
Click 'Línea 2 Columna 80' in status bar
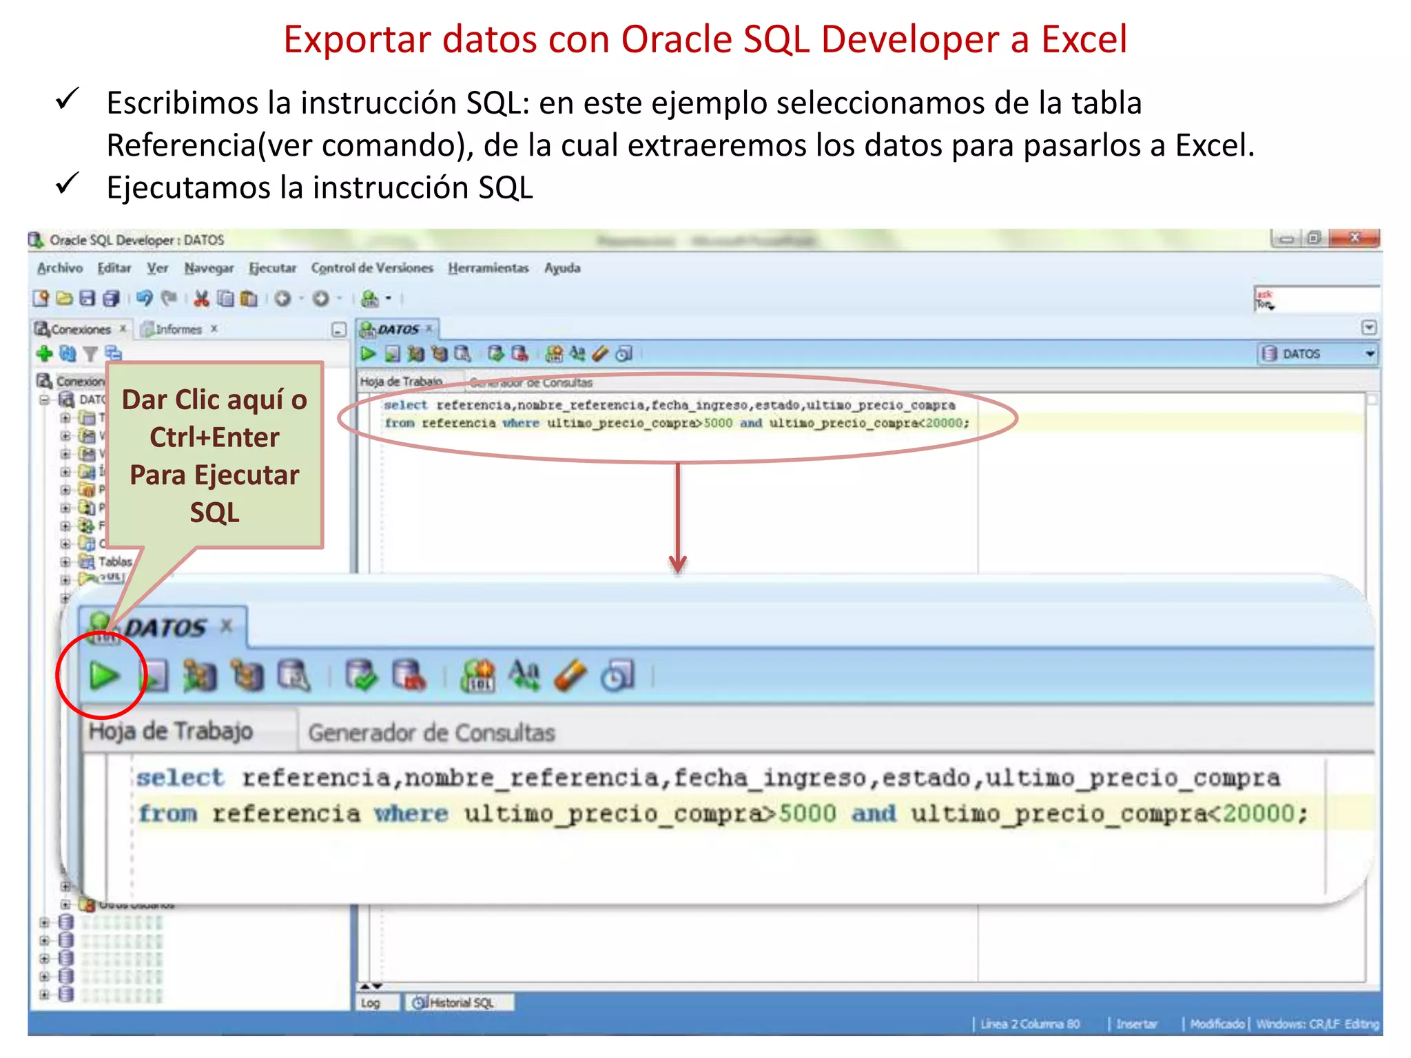[x=1030, y=1024]
